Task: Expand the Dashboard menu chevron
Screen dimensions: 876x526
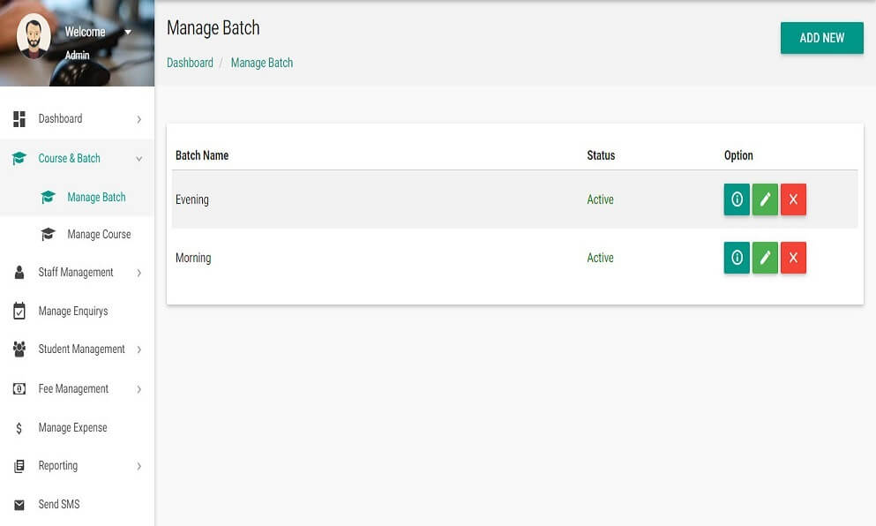Action: tap(139, 119)
